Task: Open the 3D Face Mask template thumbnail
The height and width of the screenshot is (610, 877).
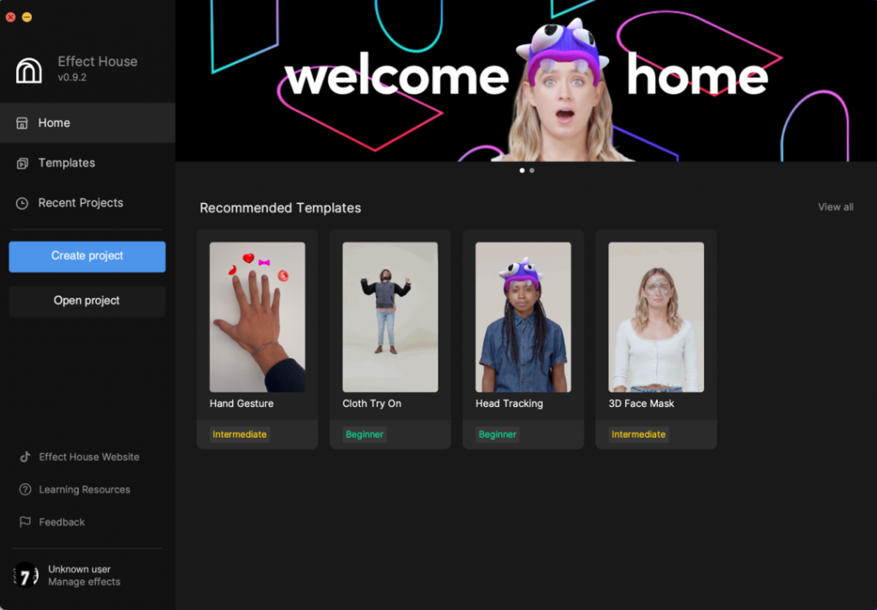Action: (x=656, y=317)
